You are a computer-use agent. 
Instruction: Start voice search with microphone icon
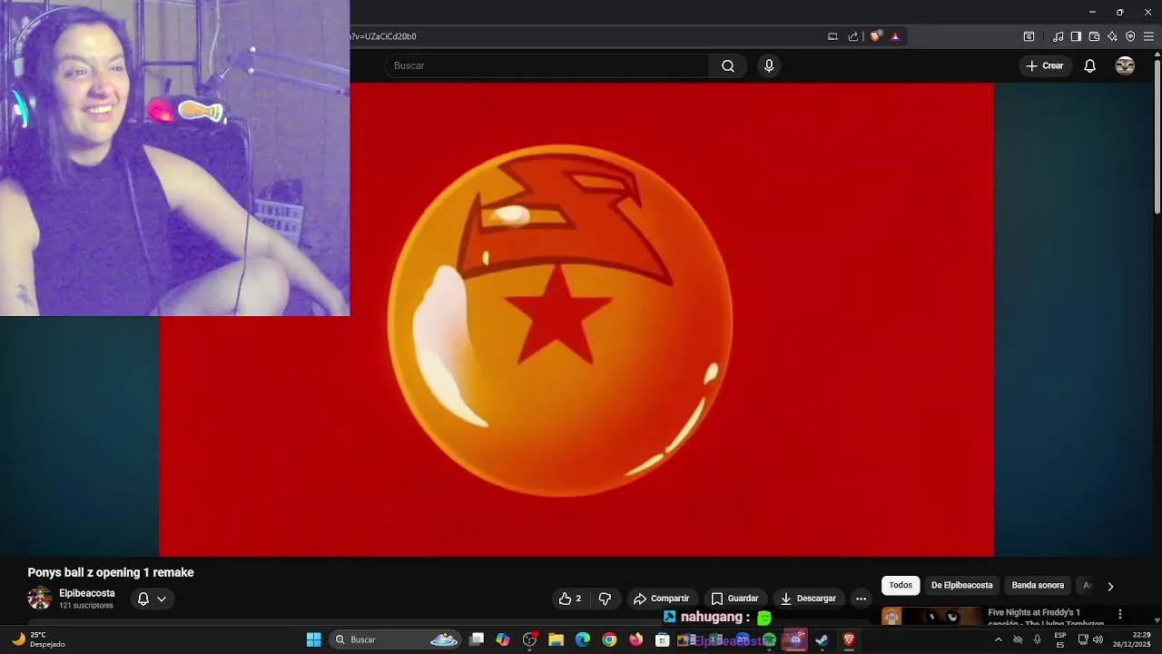[x=769, y=65]
